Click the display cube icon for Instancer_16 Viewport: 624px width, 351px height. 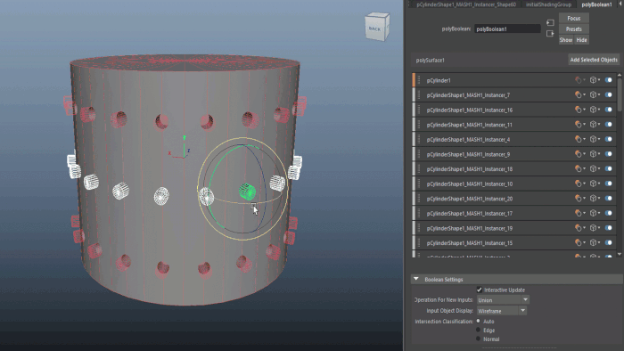pyautogui.click(x=594, y=110)
